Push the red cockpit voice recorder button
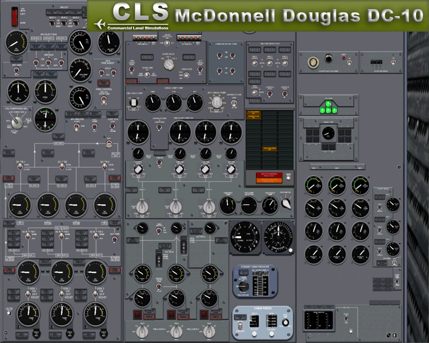The width and height of the screenshot is (429, 343). point(343,58)
